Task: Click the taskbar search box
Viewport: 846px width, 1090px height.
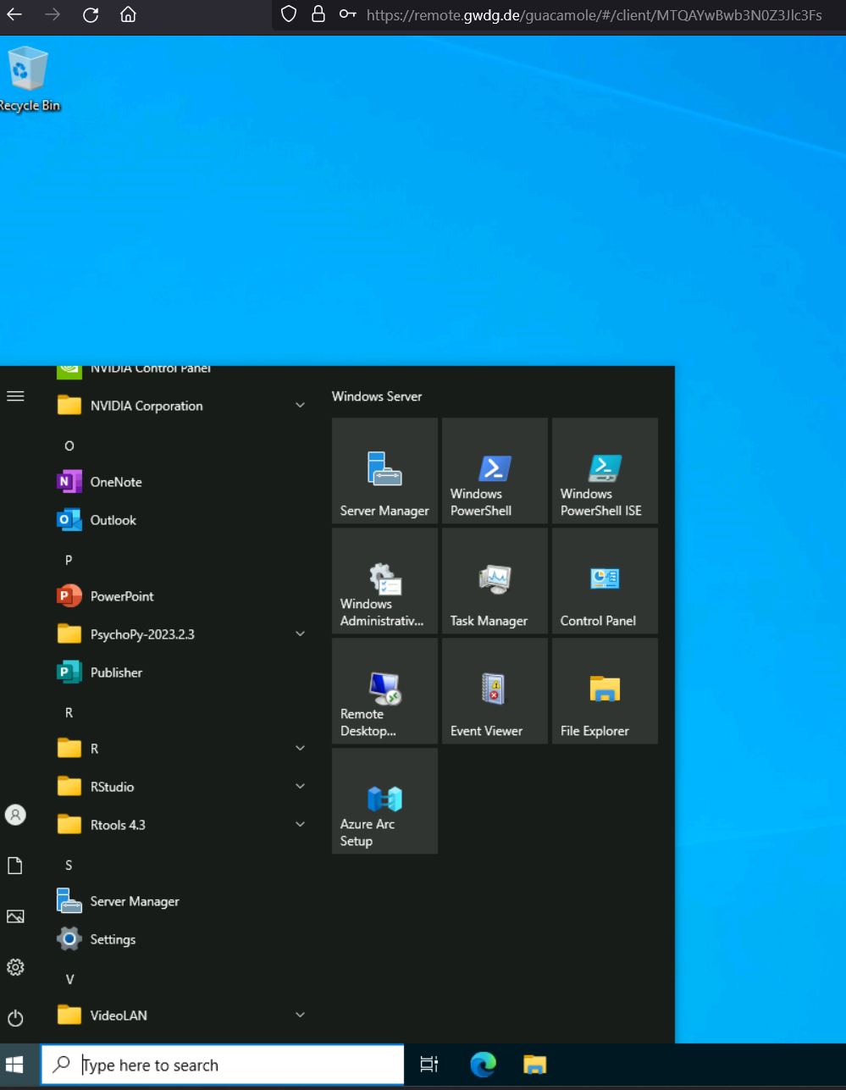Action: tap(223, 1065)
